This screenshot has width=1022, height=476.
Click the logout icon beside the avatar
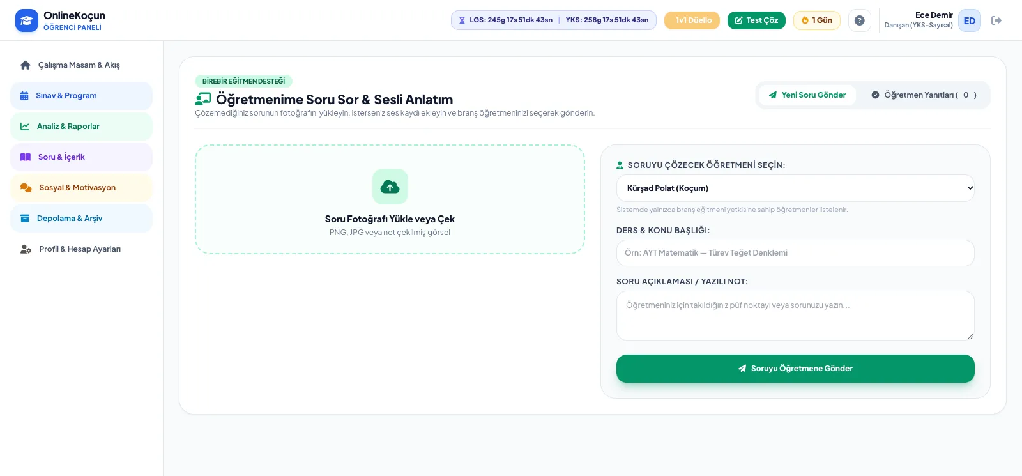click(x=996, y=20)
